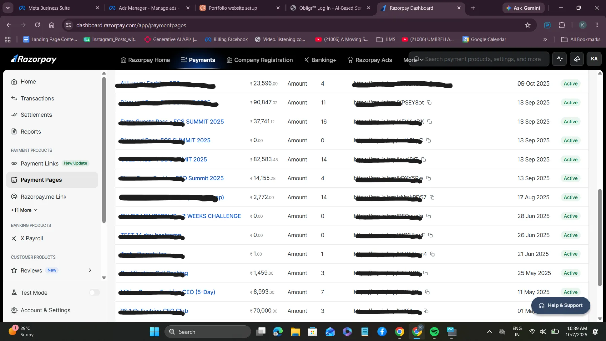Reload the Razorpay dashboard page
This screenshot has height=341, width=606.
(x=37, y=25)
